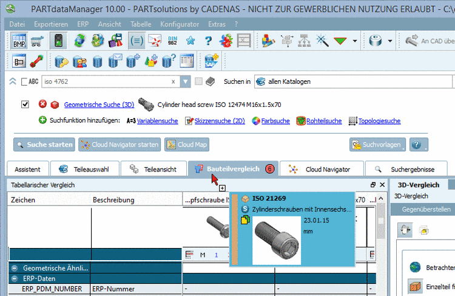Open dropdown arrow beside blue cylinder icon

pos(390,41)
